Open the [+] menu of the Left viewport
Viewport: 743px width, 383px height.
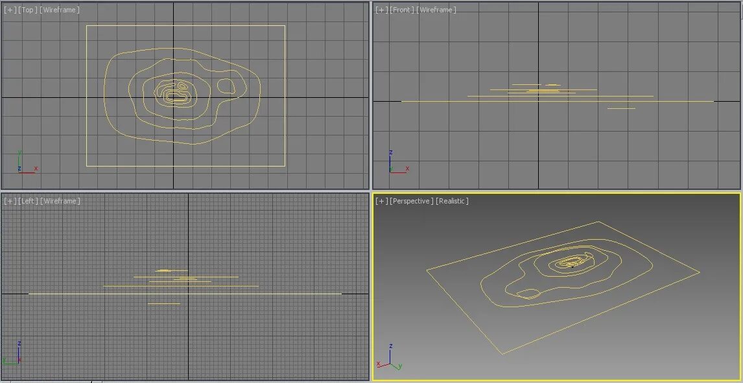point(10,201)
